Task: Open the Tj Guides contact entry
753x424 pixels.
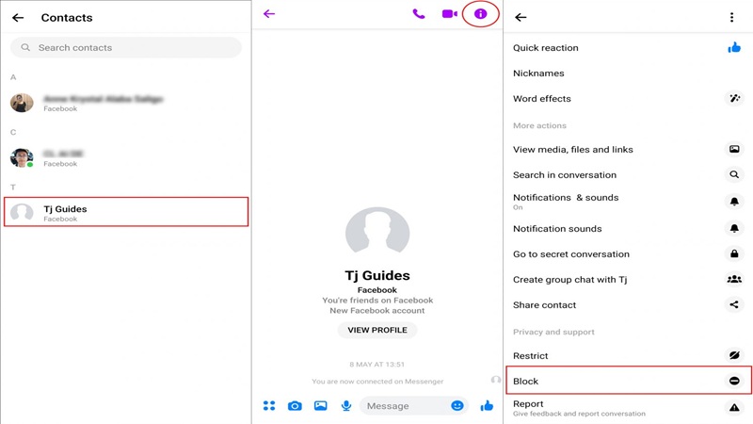Action: point(126,211)
